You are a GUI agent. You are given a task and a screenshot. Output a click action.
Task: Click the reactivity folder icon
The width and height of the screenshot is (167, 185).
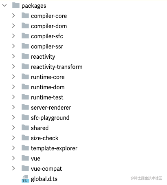(x=25, y=56)
